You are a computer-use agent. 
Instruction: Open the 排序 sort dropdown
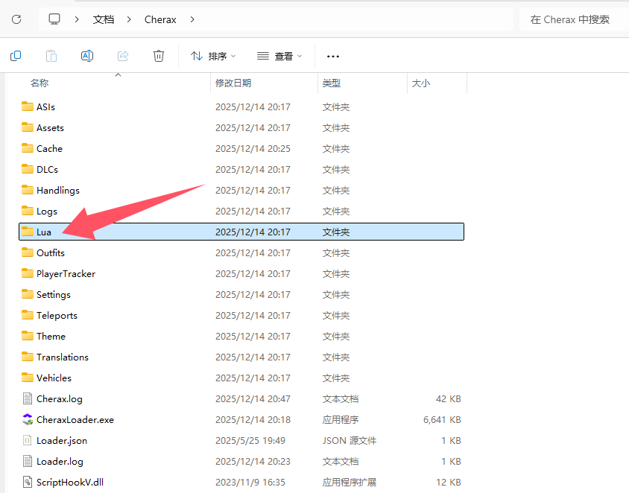pyautogui.click(x=213, y=56)
